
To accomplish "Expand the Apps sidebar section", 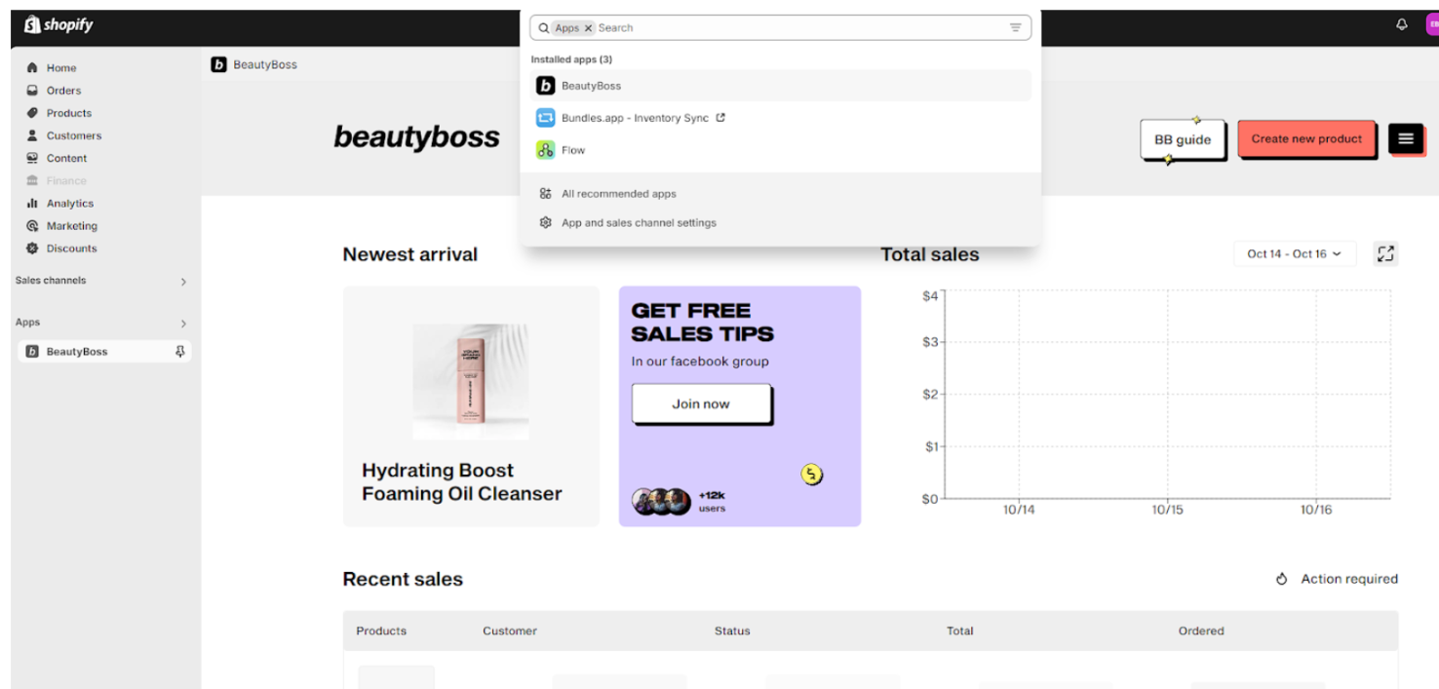I will (x=183, y=324).
